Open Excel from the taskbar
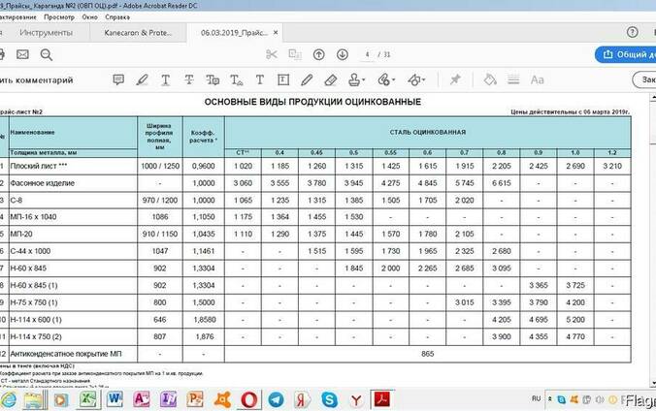Image resolution: width=656 pixels, height=411 pixels. [x=88, y=399]
